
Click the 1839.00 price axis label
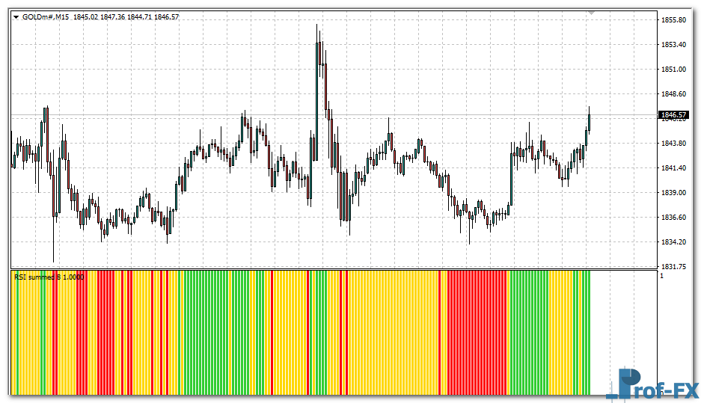673,193
